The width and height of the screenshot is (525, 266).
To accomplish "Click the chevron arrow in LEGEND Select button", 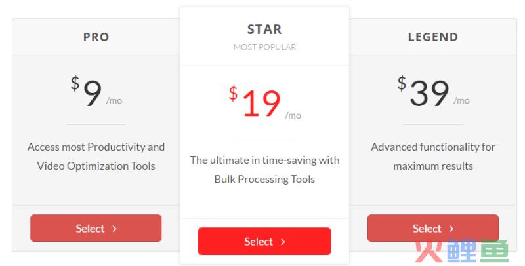I will coord(451,229).
